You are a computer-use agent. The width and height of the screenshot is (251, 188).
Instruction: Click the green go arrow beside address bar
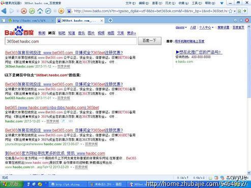click(x=245, y=11)
